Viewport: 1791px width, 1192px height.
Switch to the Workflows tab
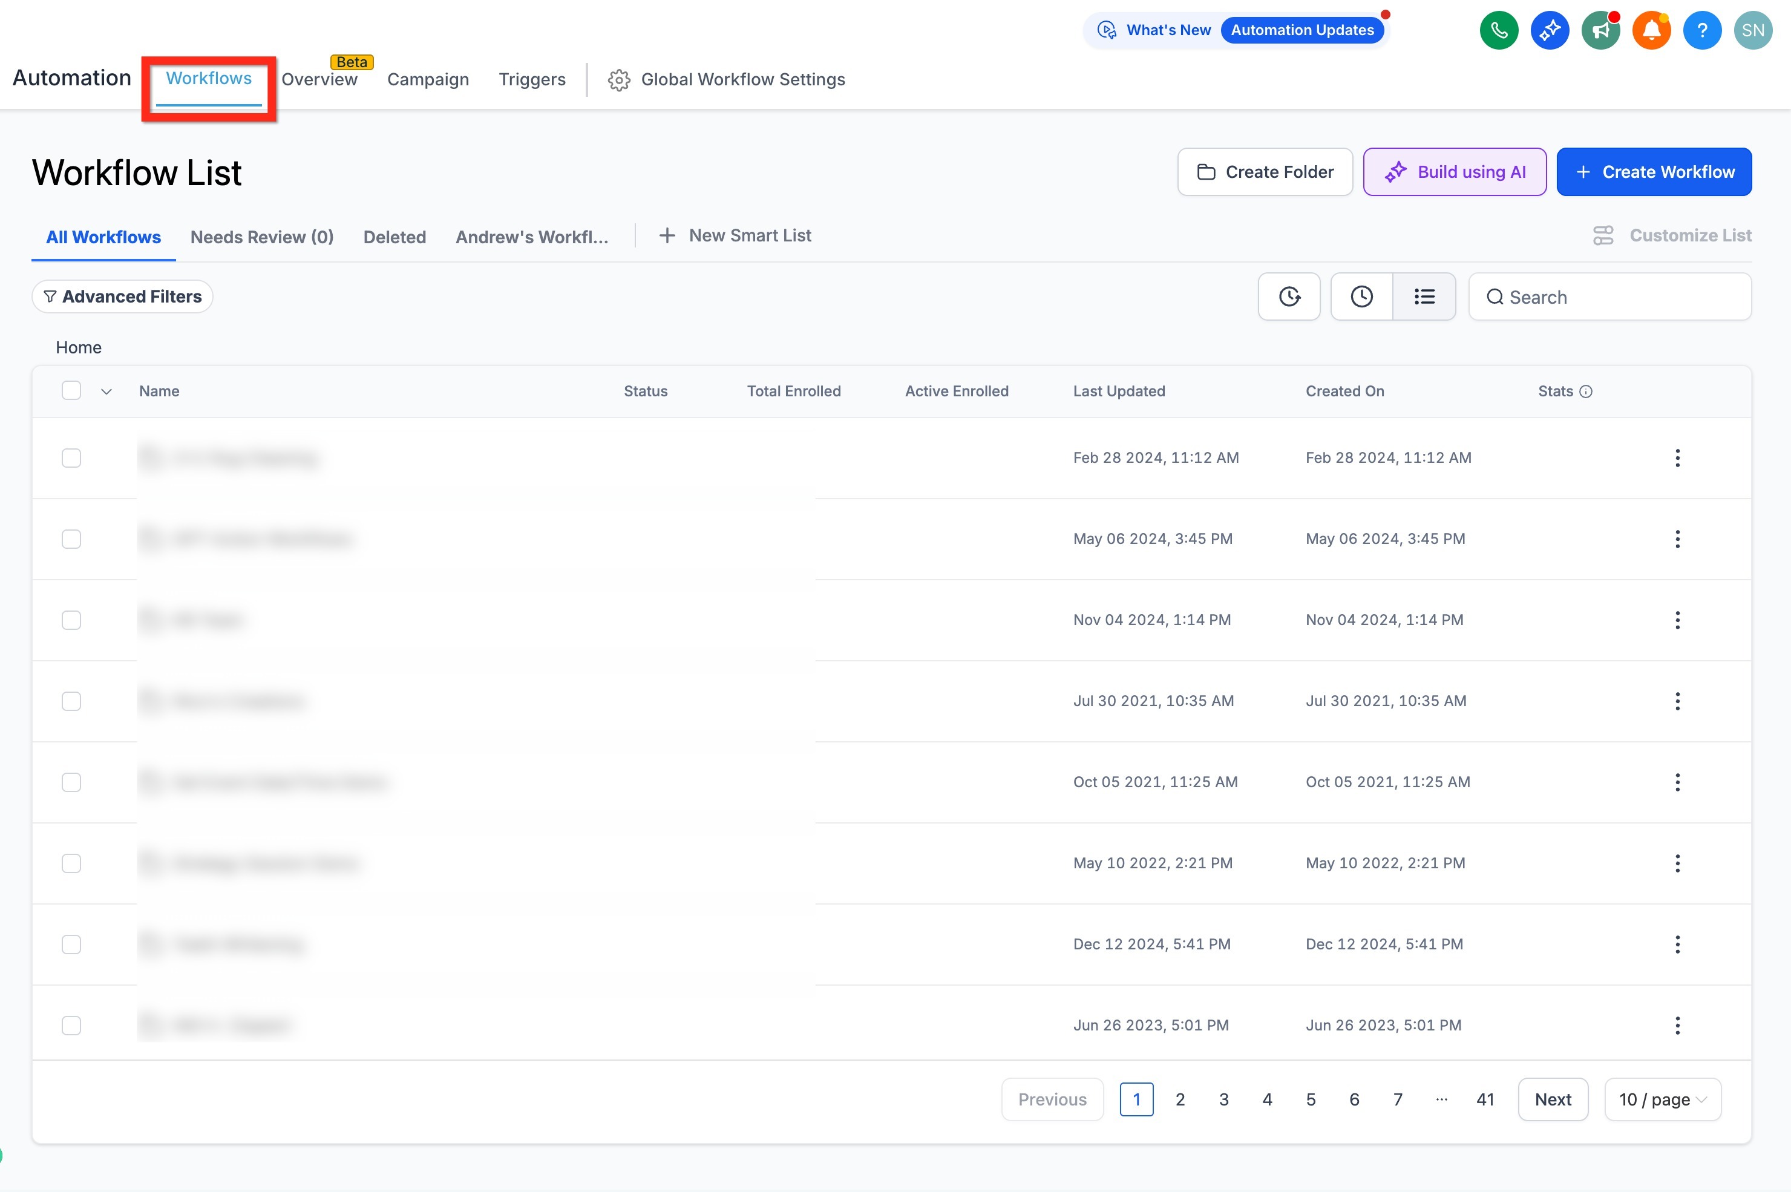click(208, 79)
